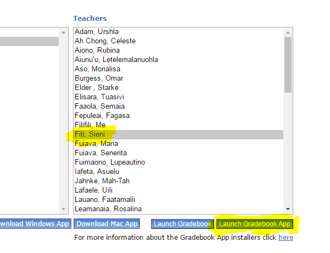Click the Download Mac App button

coord(107,223)
